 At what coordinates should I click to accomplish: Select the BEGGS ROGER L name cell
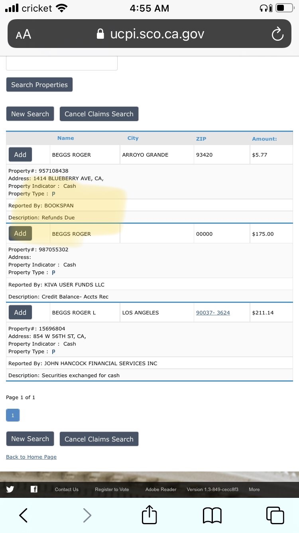(x=85, y=312)
